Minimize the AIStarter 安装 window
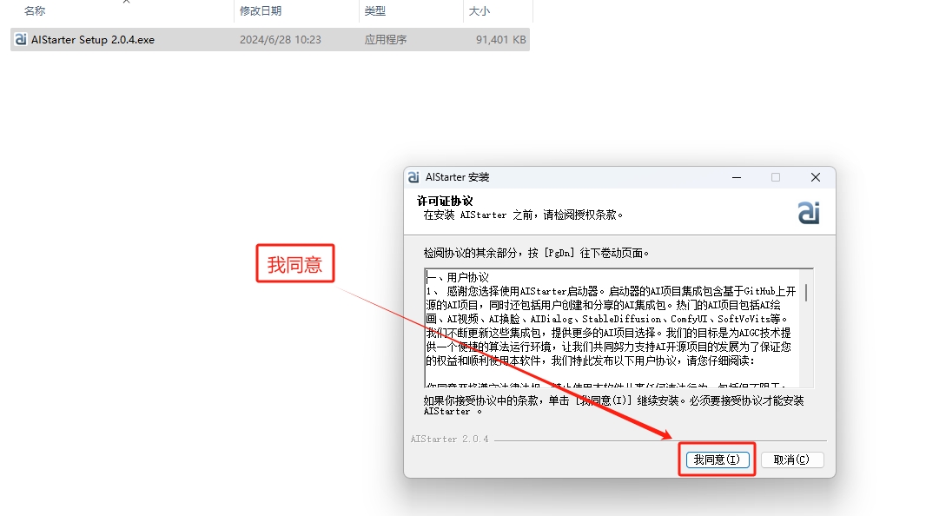This screenshot has height=516, width=926. pyautogui.click(x=737, y=177)
